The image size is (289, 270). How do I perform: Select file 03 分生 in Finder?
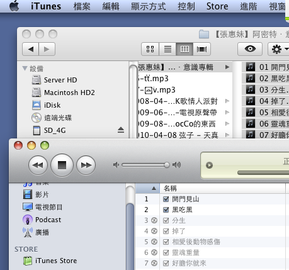[266, 90]
